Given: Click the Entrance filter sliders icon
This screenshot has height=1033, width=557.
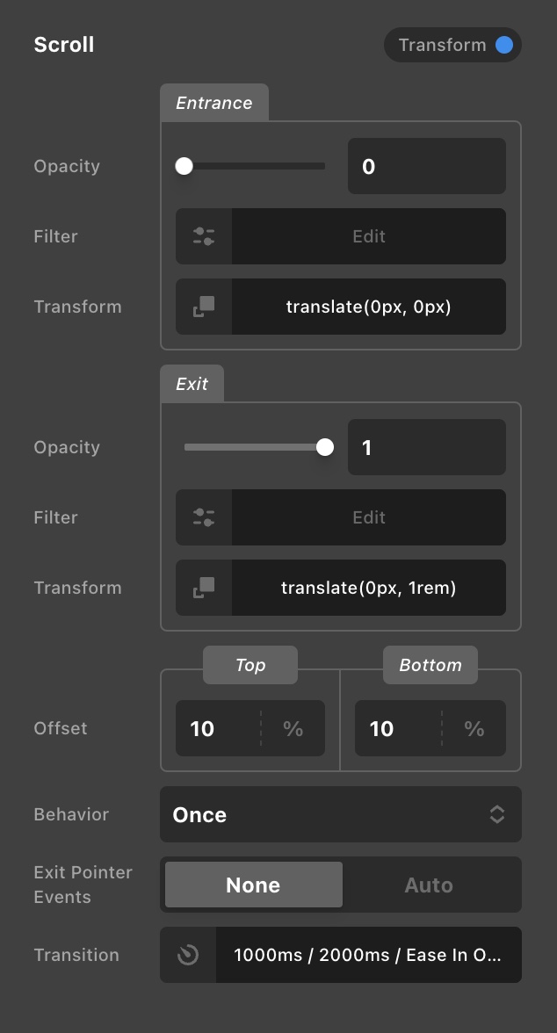Looking at the screenshot, I should tap(204, 236).
